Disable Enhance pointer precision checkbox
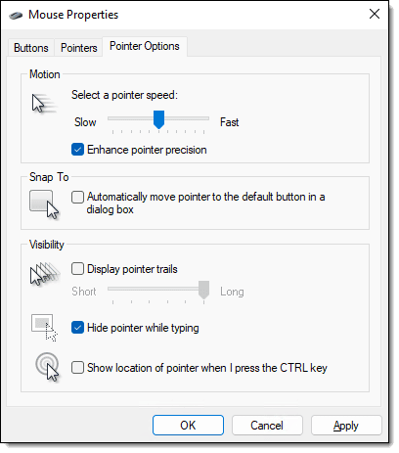The width and height of the screenshot is (399, 453). click(x=77, y=150)
